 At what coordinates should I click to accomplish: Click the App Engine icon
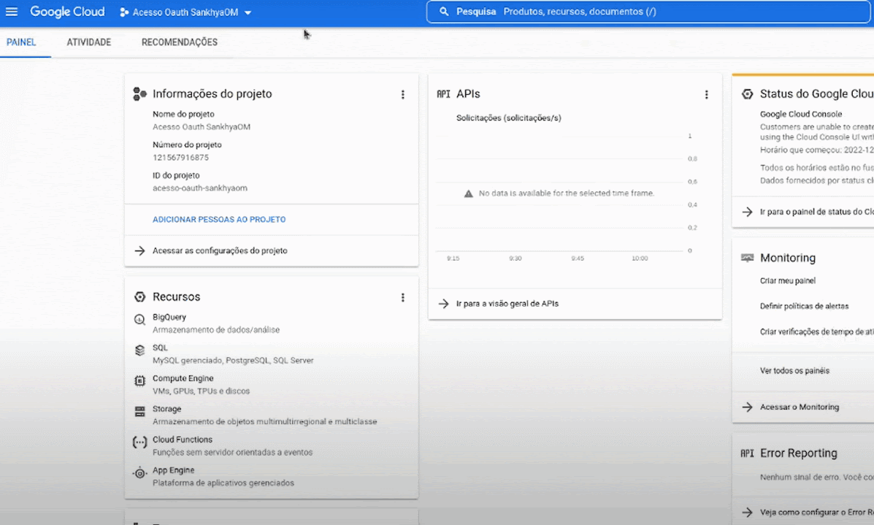coord(139,473)
